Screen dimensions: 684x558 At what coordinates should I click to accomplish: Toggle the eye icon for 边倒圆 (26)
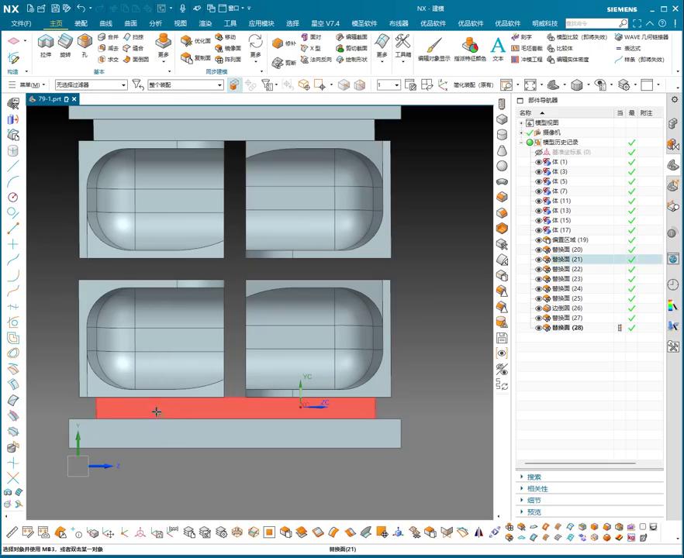point(538,308)
